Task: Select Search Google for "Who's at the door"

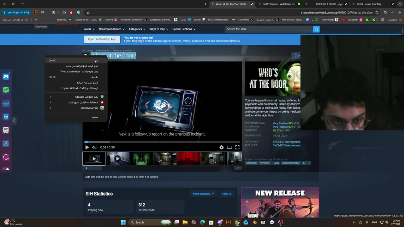Action: click(x=76, y=72)
